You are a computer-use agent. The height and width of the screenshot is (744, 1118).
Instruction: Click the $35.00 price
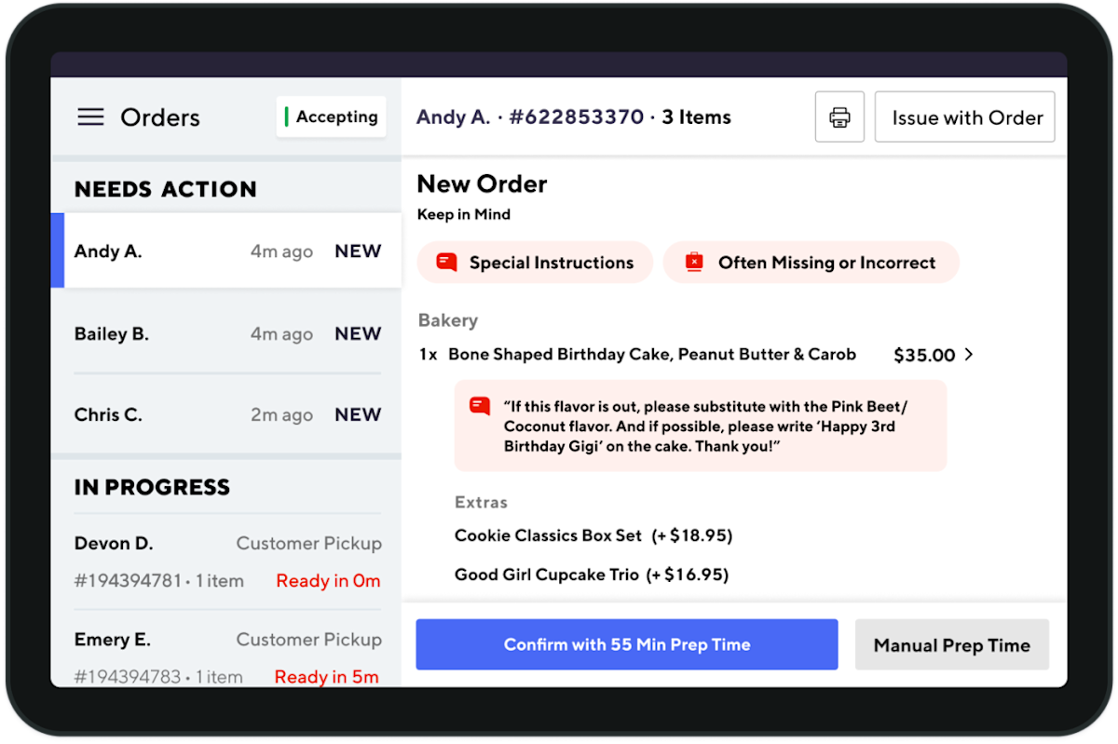[924, 355]
